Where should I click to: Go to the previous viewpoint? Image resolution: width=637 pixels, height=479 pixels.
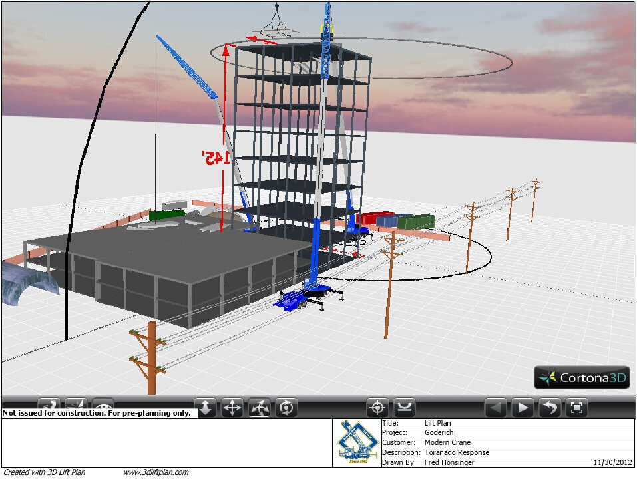point(495,407)
